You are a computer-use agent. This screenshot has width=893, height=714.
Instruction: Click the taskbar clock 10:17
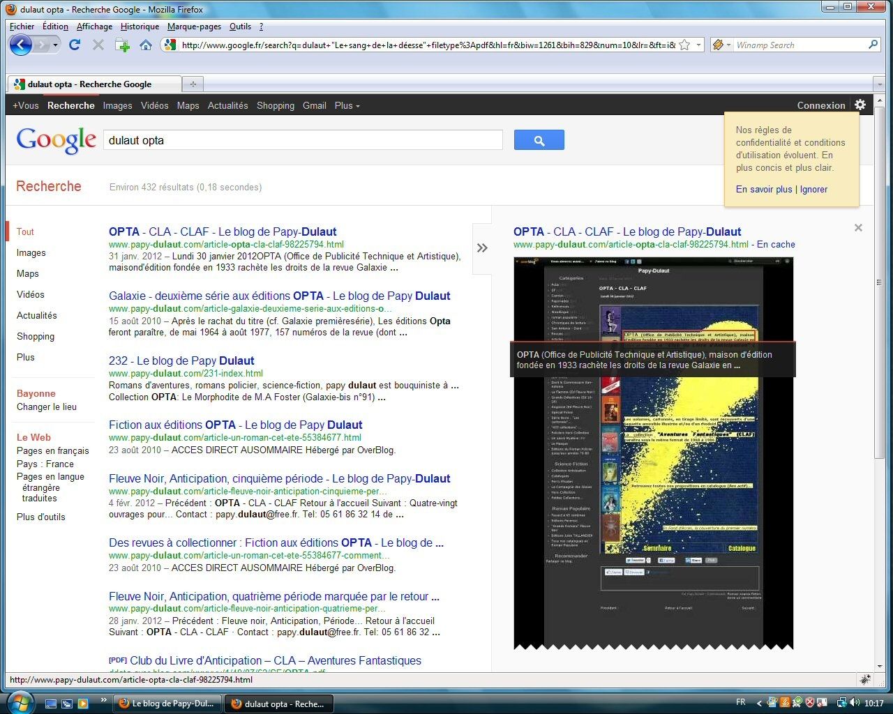tap(873, 703)
